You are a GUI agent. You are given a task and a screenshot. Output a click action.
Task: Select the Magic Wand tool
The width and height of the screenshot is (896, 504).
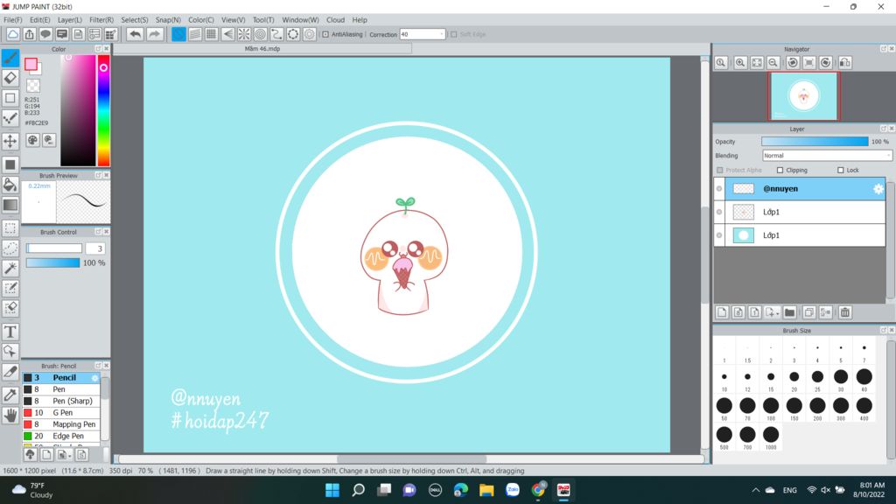click(x=10, y=268)
